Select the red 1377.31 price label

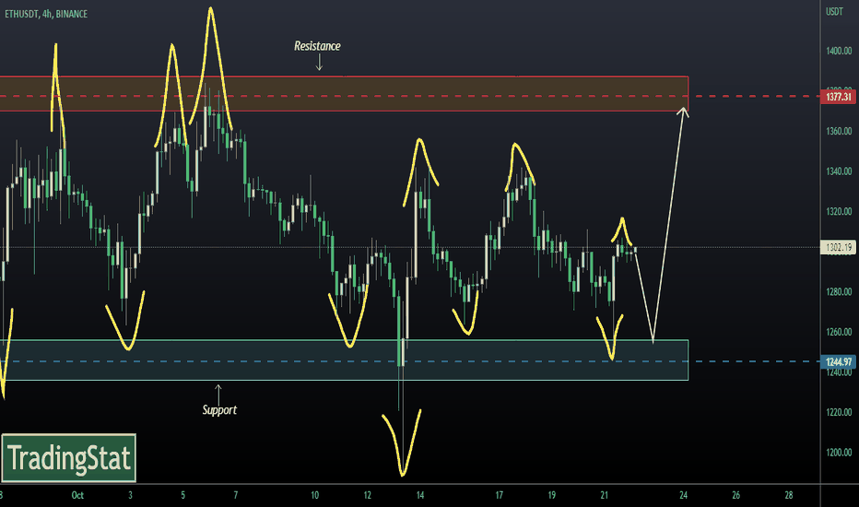(838, 97)
